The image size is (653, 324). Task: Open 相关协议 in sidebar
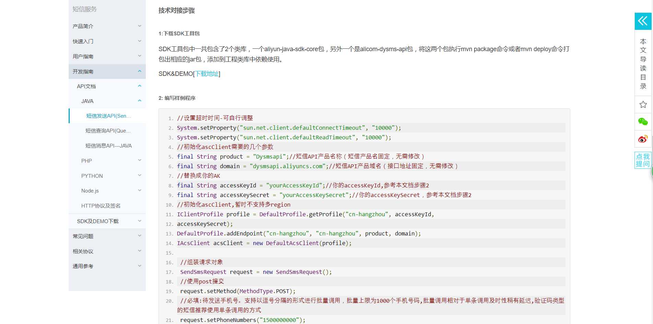point(83,251)
